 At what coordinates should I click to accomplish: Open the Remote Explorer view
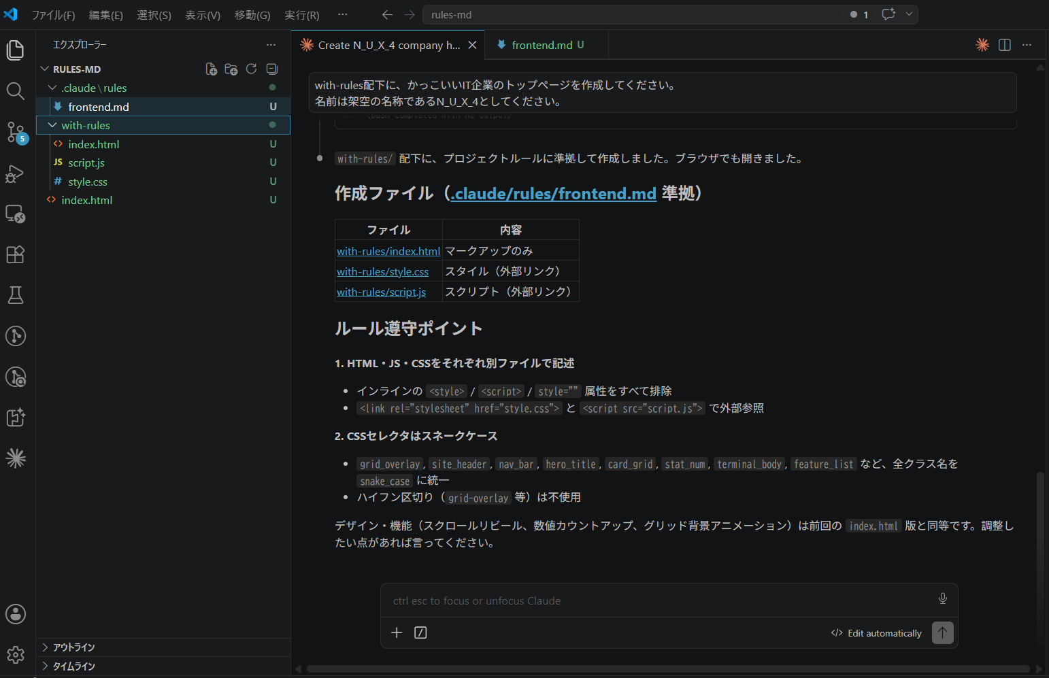(x=15, y=214)
